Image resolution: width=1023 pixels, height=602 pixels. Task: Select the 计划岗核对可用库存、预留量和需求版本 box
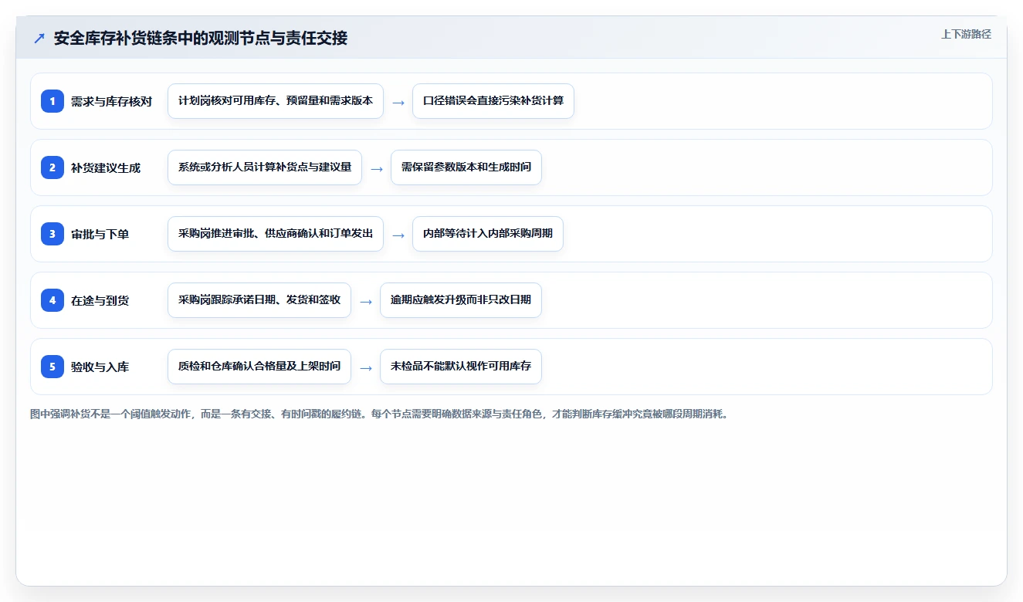(276, 101)
